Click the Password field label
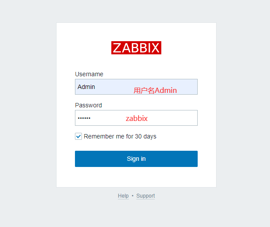Image resolution: width=270 pixels, height=227 pixels. (x=89, y=105)
